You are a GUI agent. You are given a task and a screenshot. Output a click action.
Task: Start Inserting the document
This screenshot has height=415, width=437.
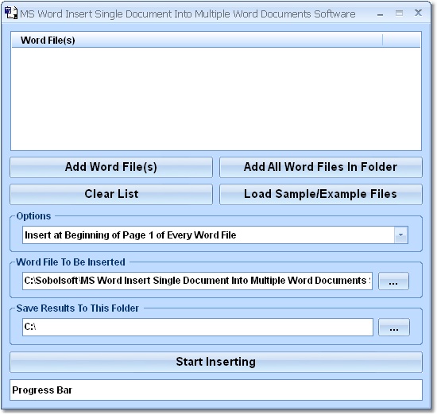(216, 362)
